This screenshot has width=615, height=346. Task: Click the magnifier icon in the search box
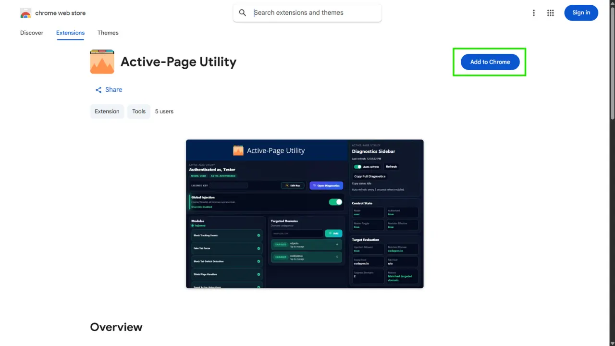243,13
